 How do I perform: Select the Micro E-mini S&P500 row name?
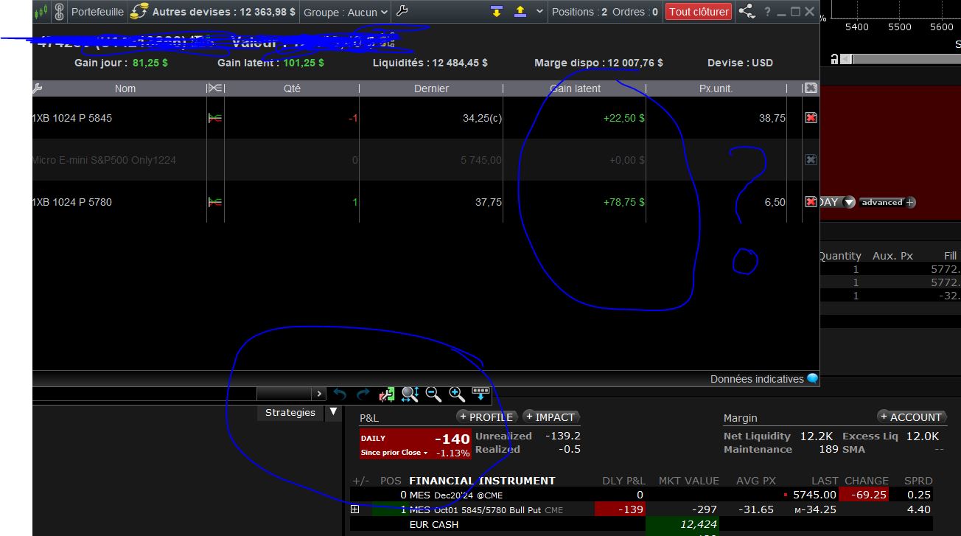point(104,160)
